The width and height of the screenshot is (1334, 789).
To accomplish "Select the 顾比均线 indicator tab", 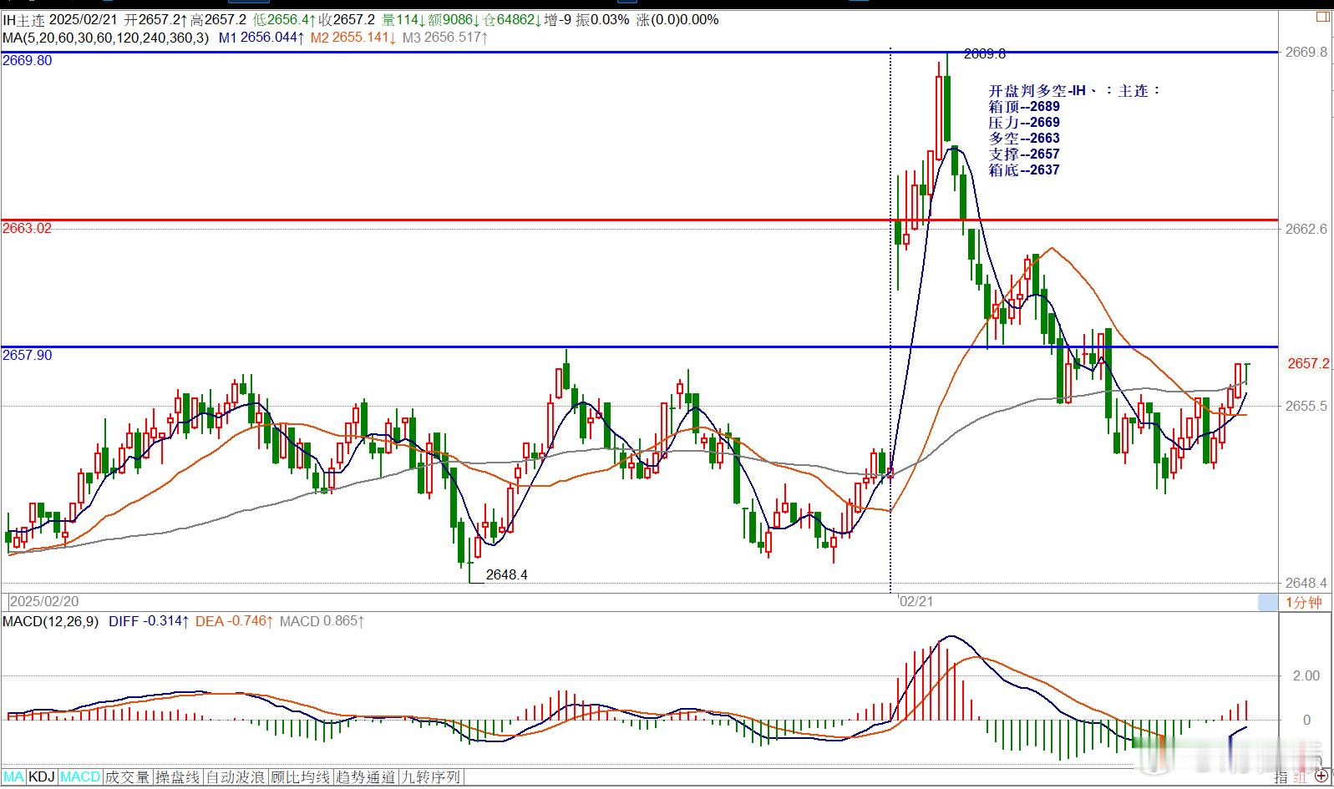I will click(301, 777).
